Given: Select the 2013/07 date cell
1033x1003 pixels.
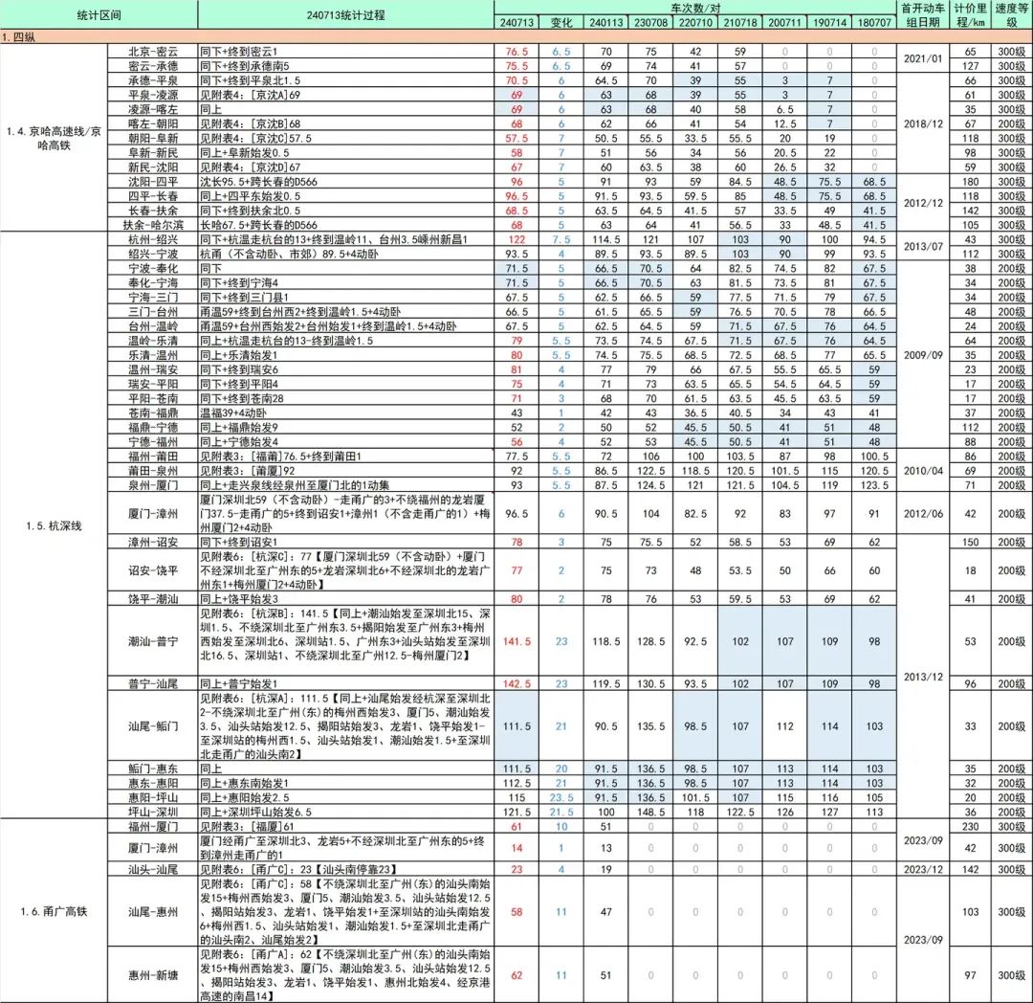Looking at the screenshot, I should [x=923, y=247].
